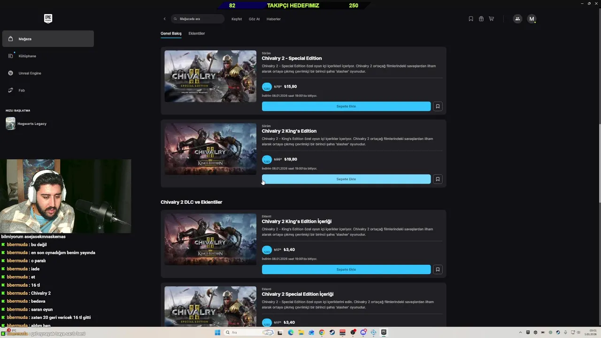
Task: Add Chivalry 2 Special Edition to cart
Action: [346, 106]
